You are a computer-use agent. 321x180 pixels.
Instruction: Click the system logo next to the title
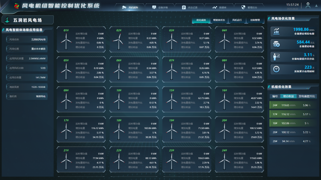coord(17,6)
